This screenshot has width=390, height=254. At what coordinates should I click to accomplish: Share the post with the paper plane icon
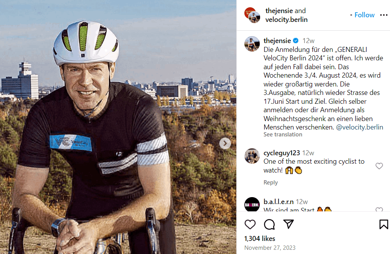tap(288, 224)
